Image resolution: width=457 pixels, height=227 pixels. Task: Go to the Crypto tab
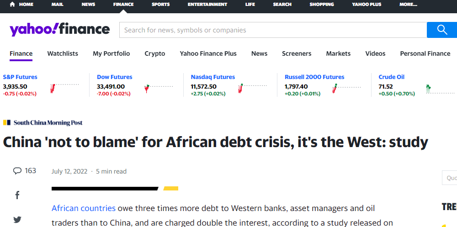tap(155, 53)
